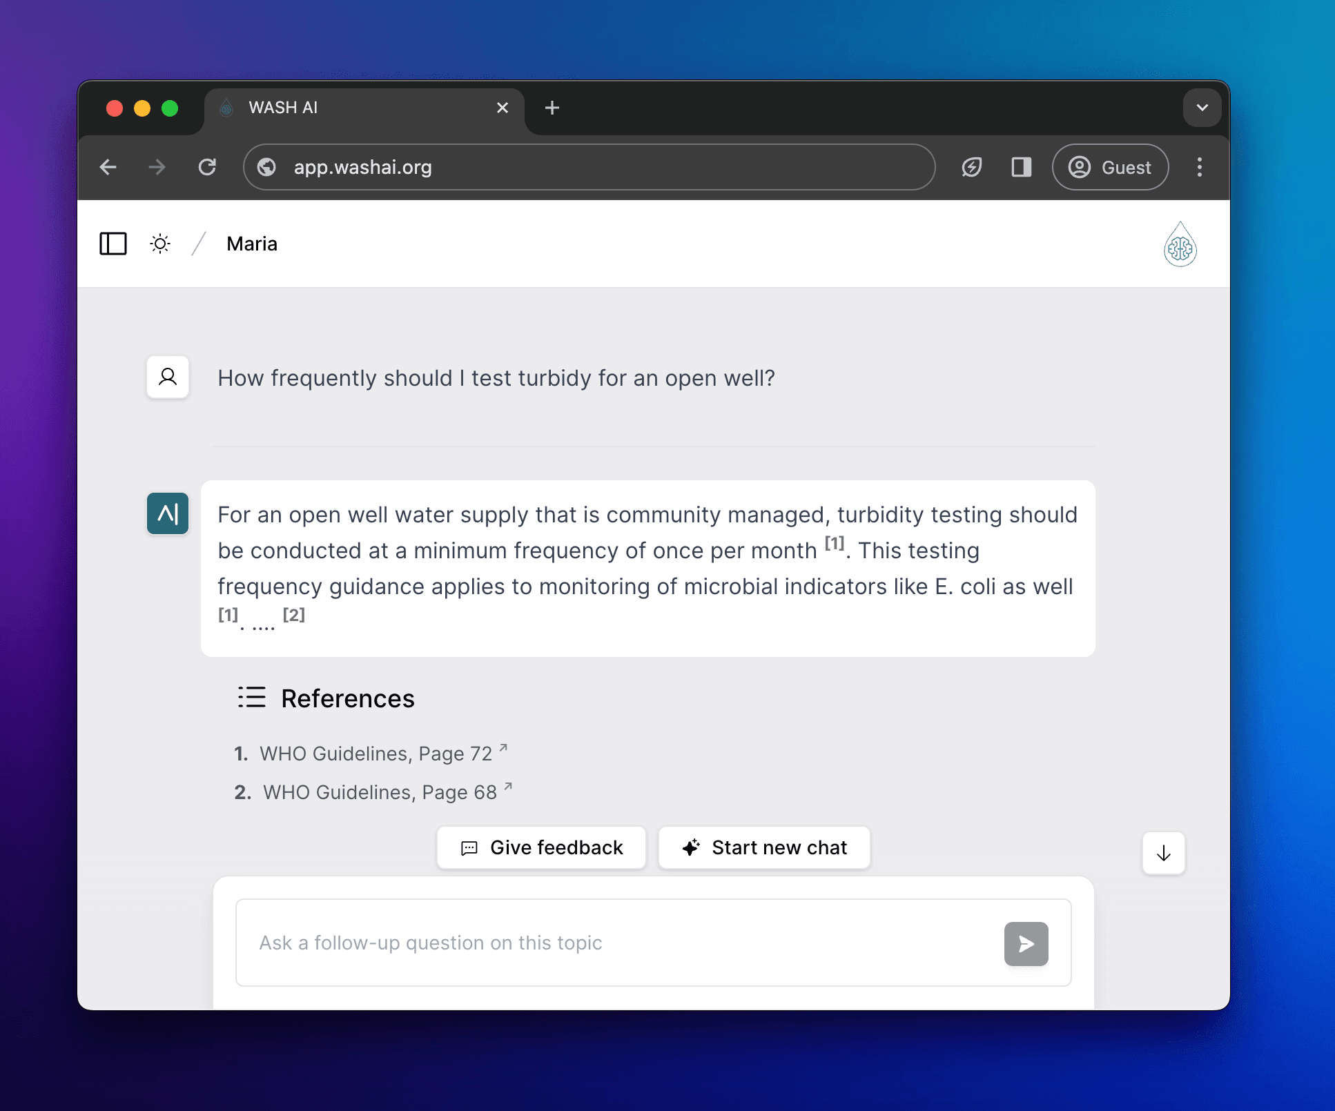Open the browser's three-dot menu
The height and width of the screenshot is (1111, 1335).
click(x=1199, y=167)
